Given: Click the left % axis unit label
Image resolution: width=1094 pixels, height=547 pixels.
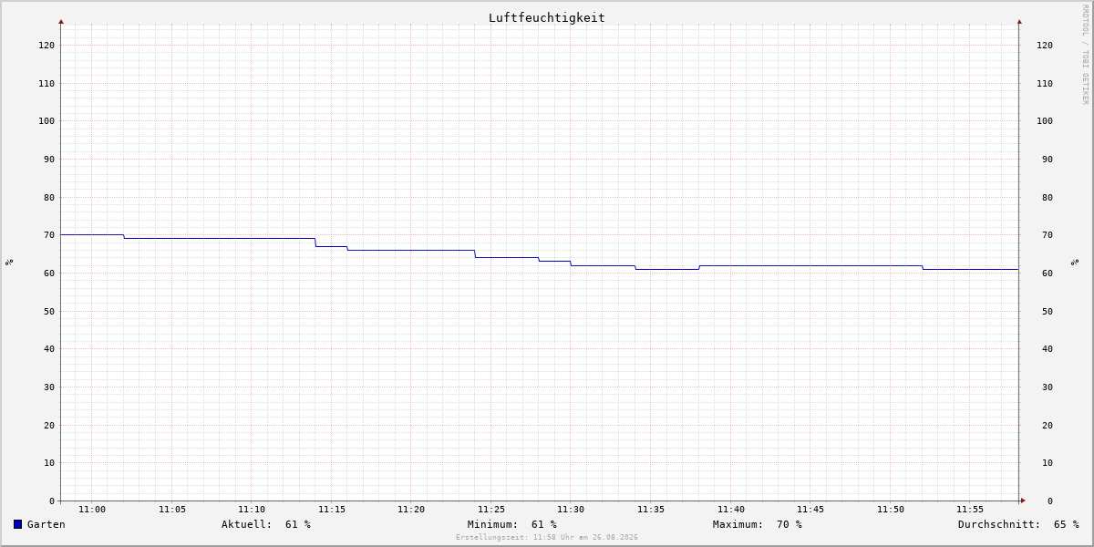Looking at the screenshot, I should (x=9, y=262).
